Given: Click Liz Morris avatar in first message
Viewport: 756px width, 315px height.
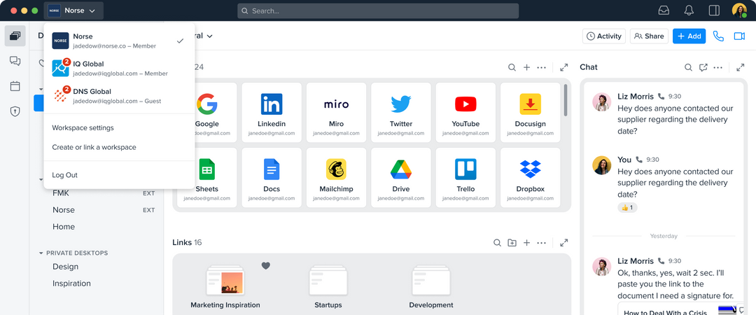Looking at the screenshot, I should pos(602,102).
